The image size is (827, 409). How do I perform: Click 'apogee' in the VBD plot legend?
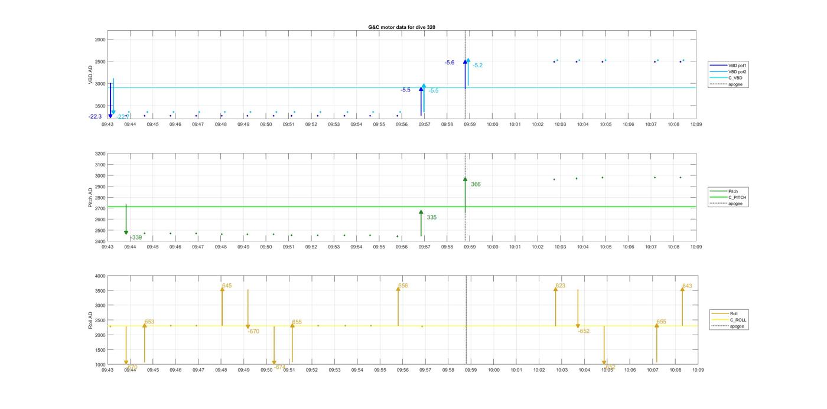pos(736,84)
